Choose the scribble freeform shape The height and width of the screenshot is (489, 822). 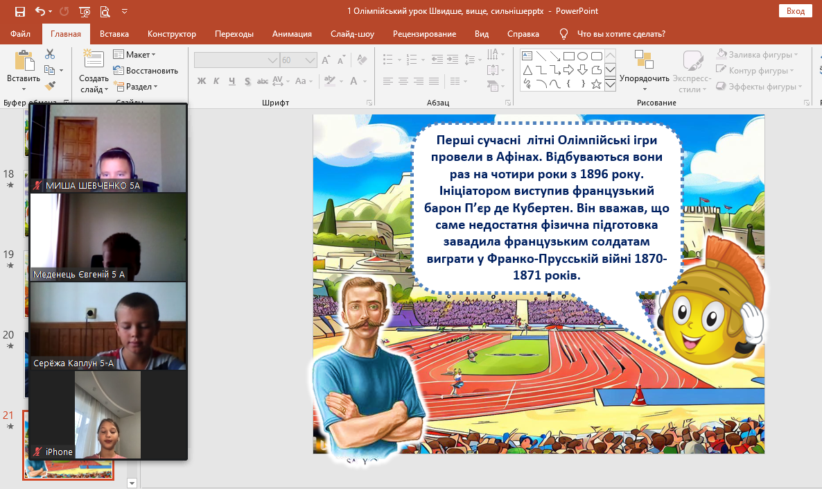527,84
